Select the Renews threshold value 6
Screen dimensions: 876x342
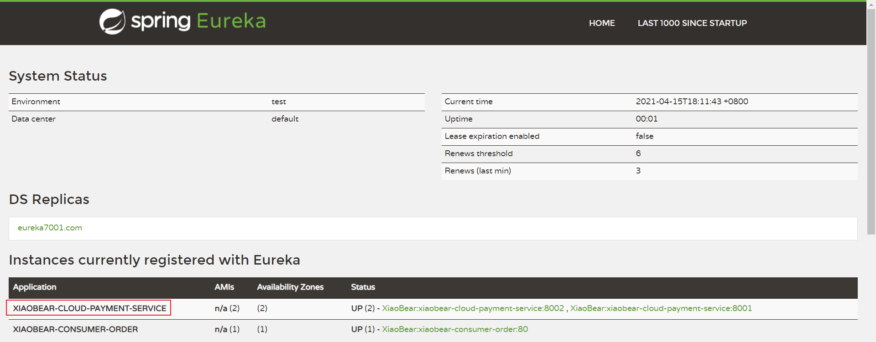click(638, 153)
